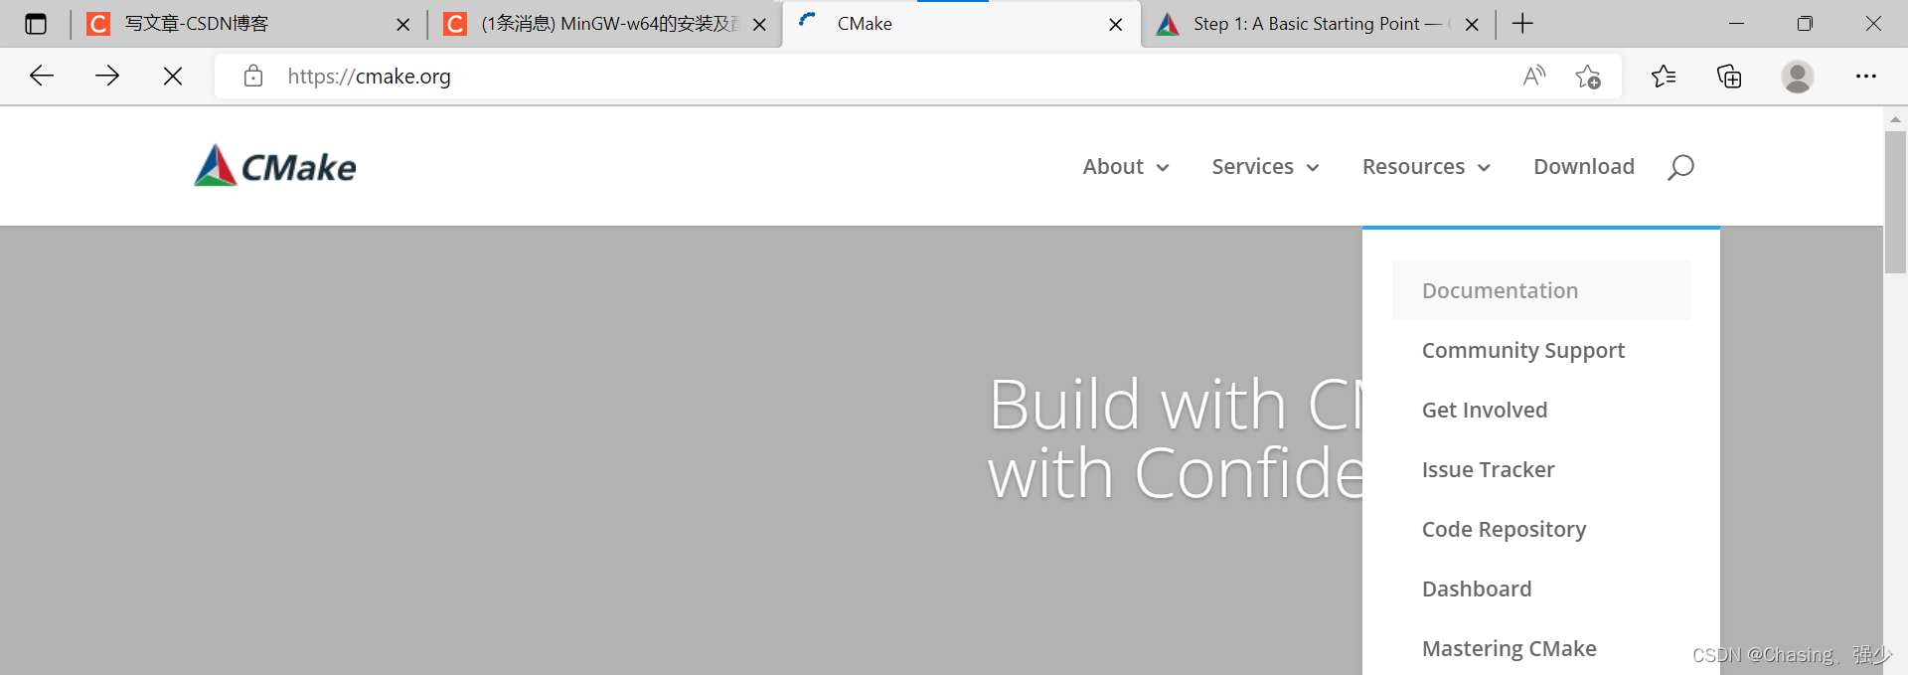
Task: Stop loading the page
Action: coord(173,76)
